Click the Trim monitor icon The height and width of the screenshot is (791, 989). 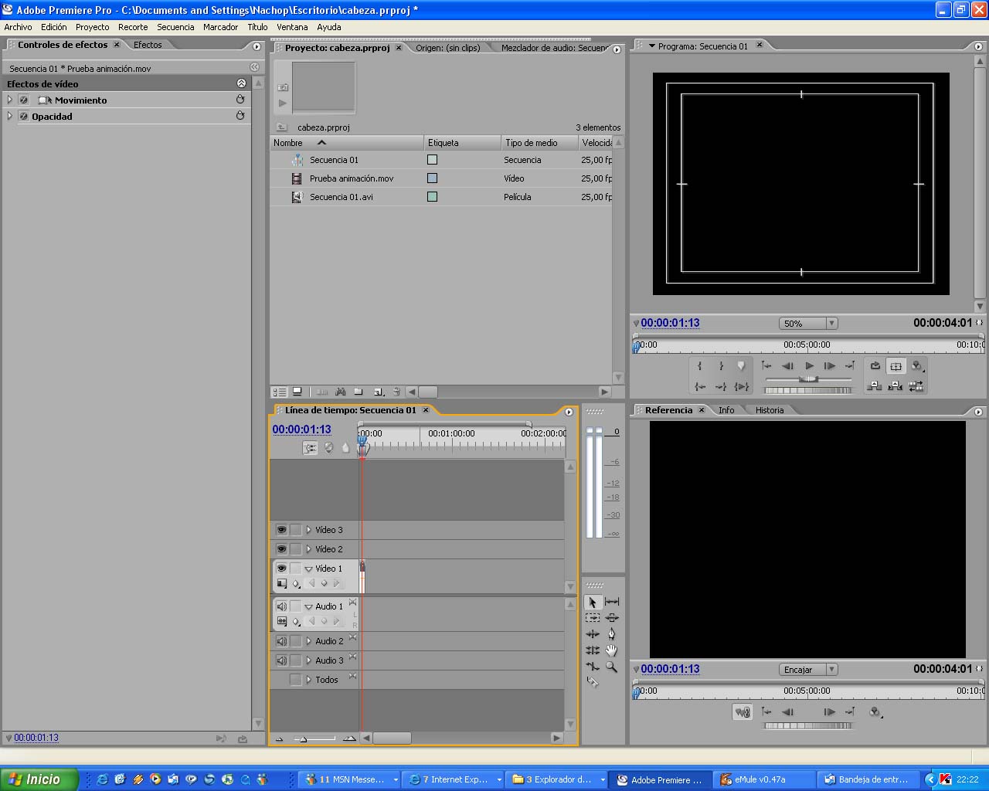[916, 386]
